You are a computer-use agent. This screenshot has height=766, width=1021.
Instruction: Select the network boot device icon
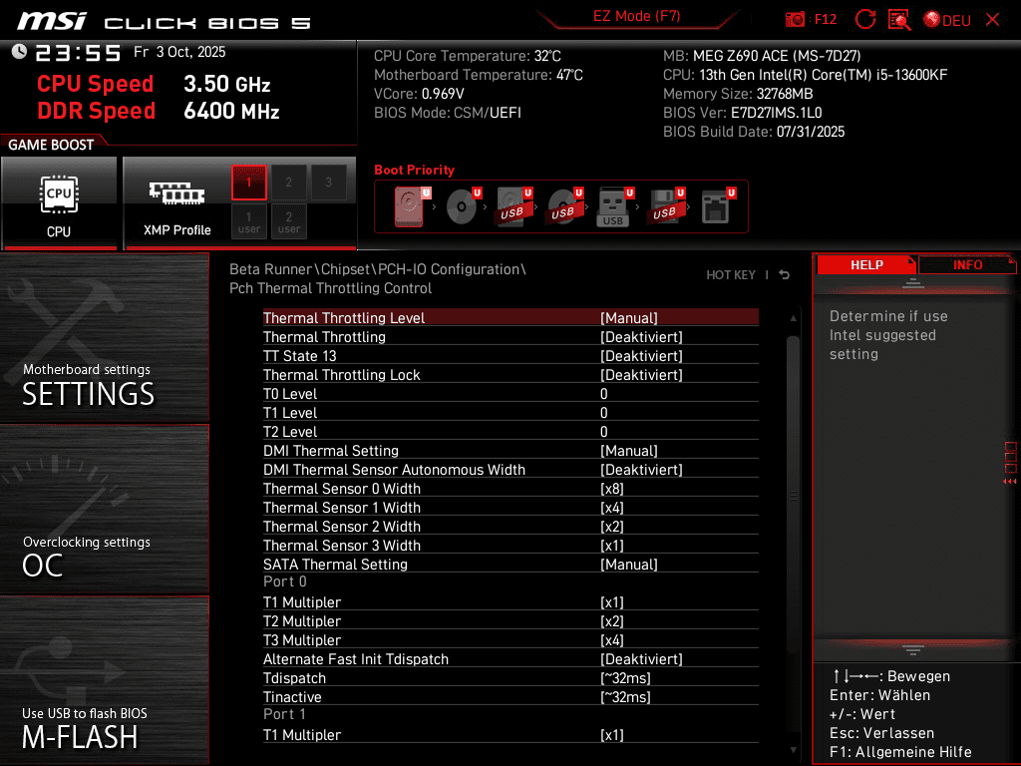pos(717,206)
